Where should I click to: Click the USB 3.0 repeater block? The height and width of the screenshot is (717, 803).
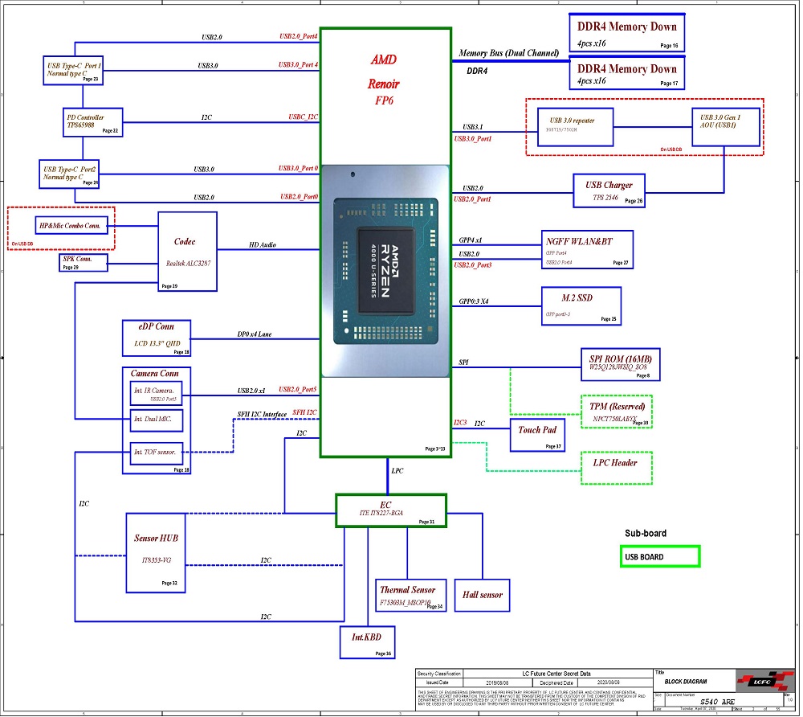[x=577, y=128]
